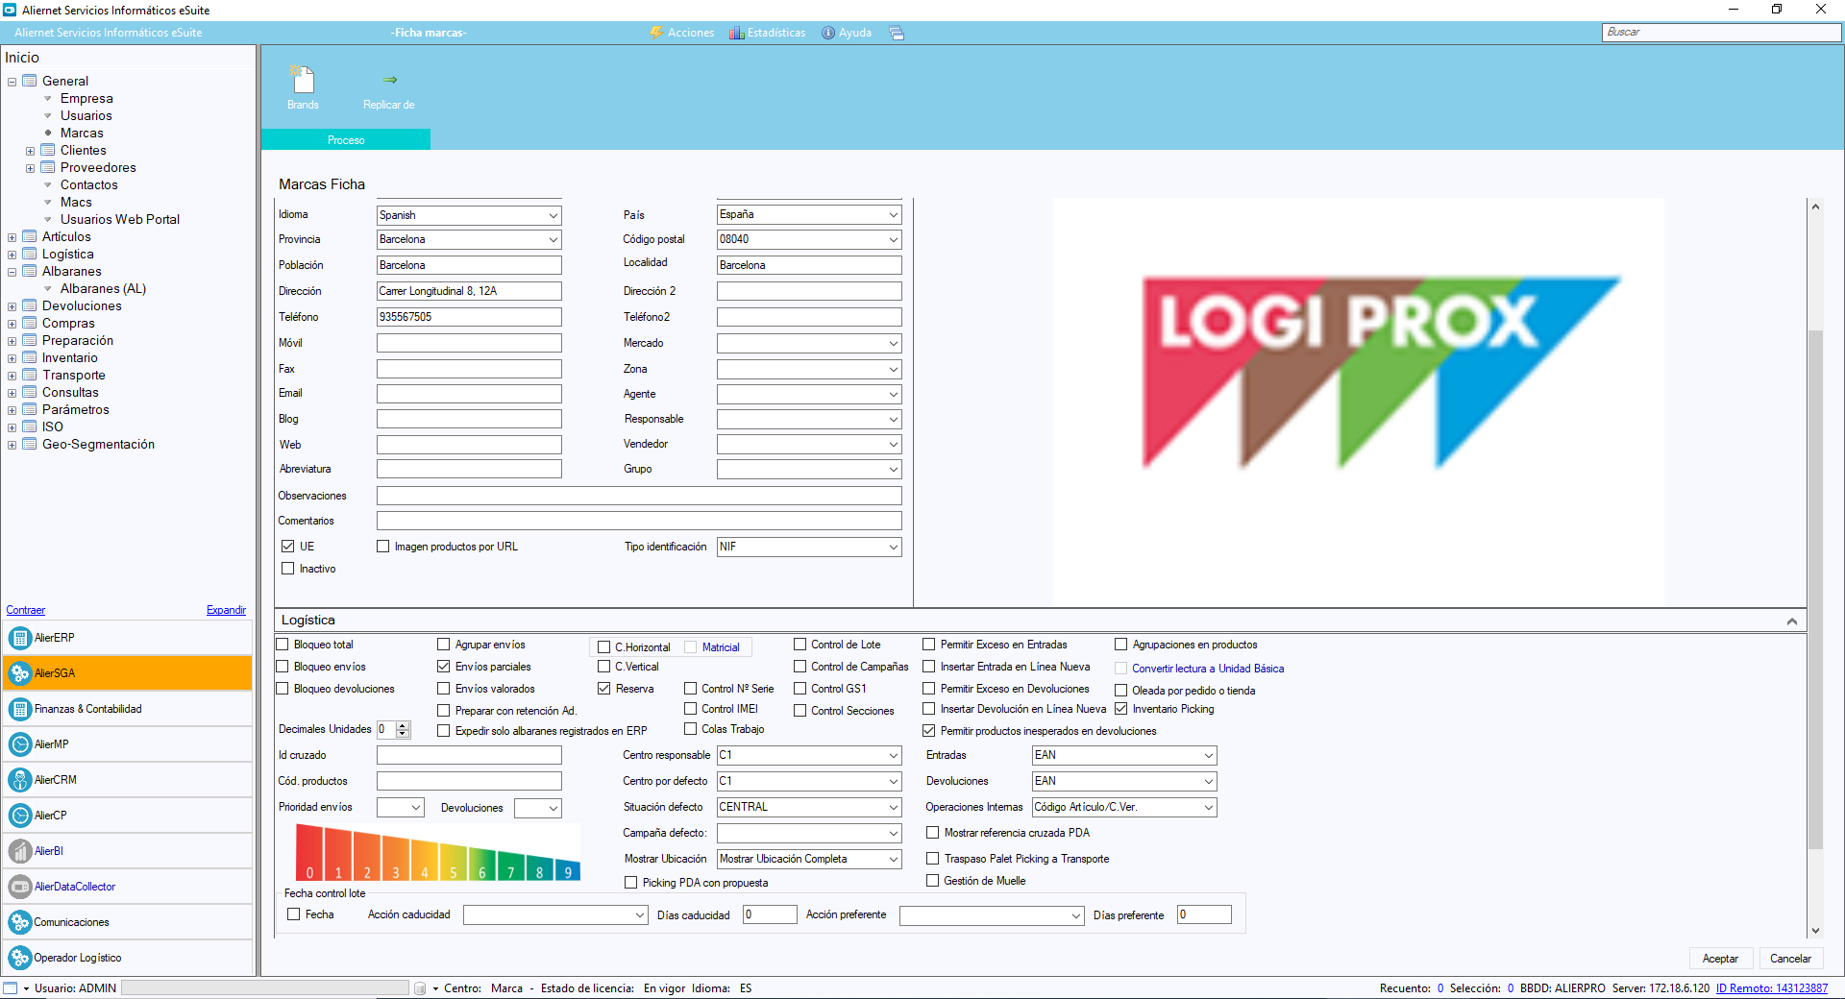
Task: Enable the Bloqueo total checkbox
Action: (x=283, y=645)
